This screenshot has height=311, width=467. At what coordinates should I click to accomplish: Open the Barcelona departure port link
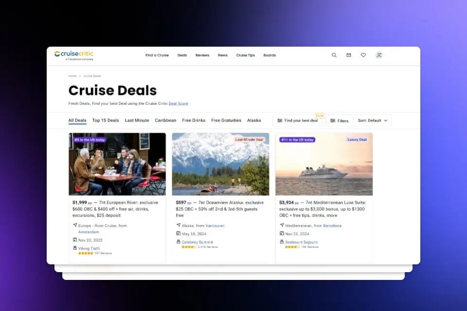pos(332,225)
